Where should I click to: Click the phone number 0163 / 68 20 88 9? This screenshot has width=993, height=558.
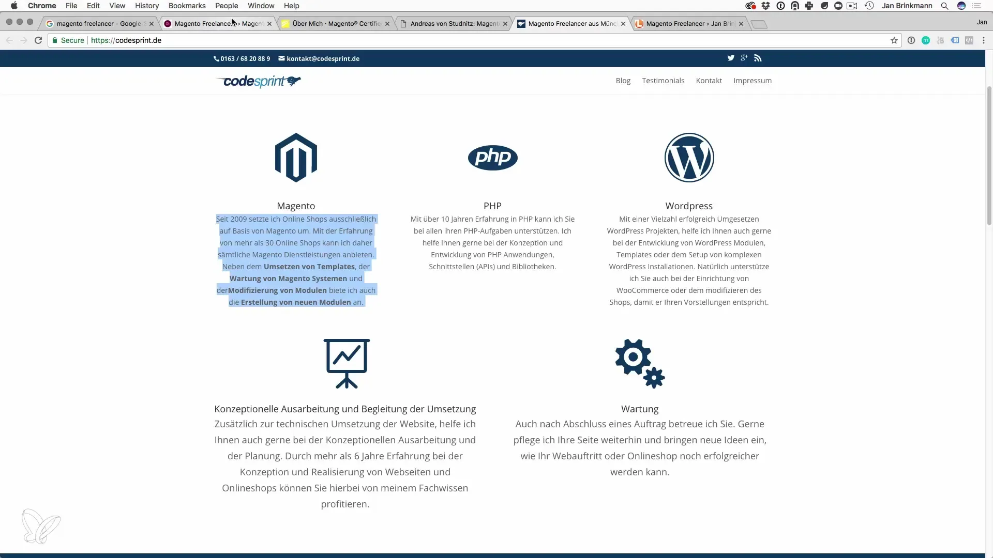pyautogui.click(x=242, y=58)
